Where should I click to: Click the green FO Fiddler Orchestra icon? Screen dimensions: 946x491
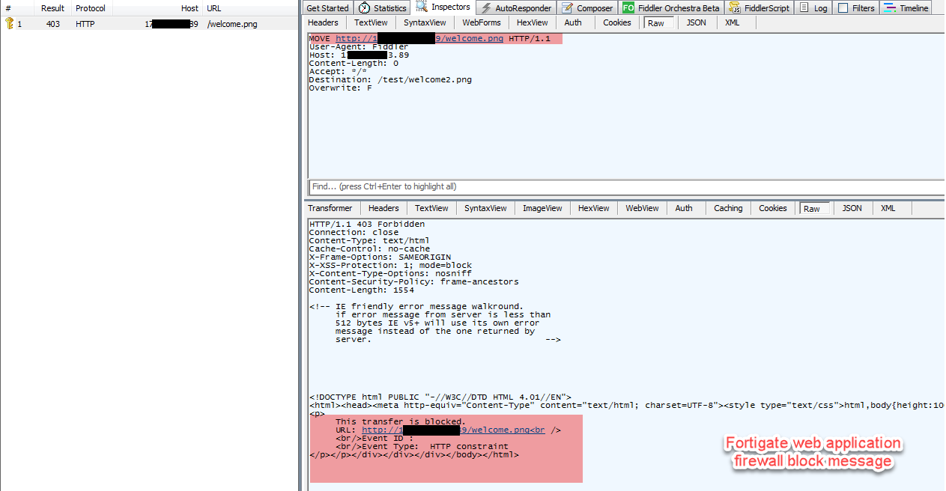[x=628, y=8]
